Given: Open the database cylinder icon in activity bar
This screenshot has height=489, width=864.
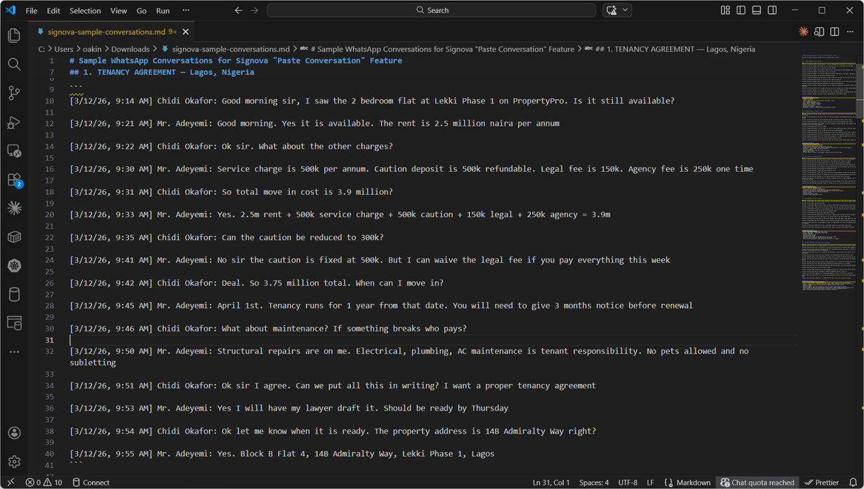Looking at the screenshot, I should [x=14, y=294].
